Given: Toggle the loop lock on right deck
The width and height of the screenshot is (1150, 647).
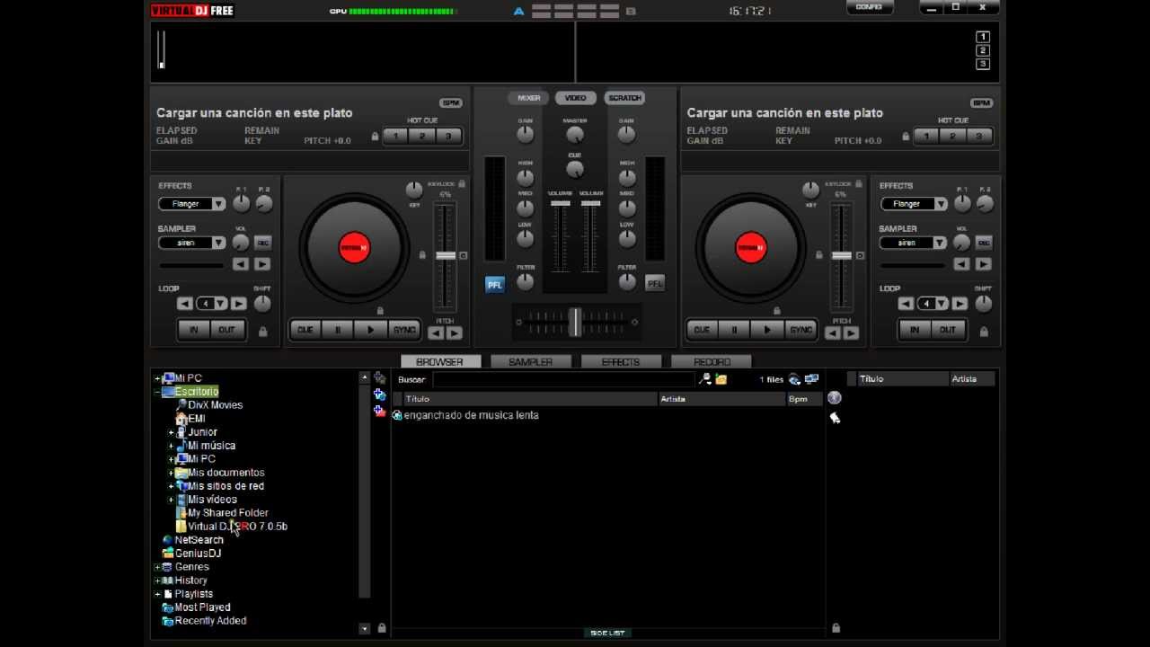Looking at the screenshot, I should (984, 331).
